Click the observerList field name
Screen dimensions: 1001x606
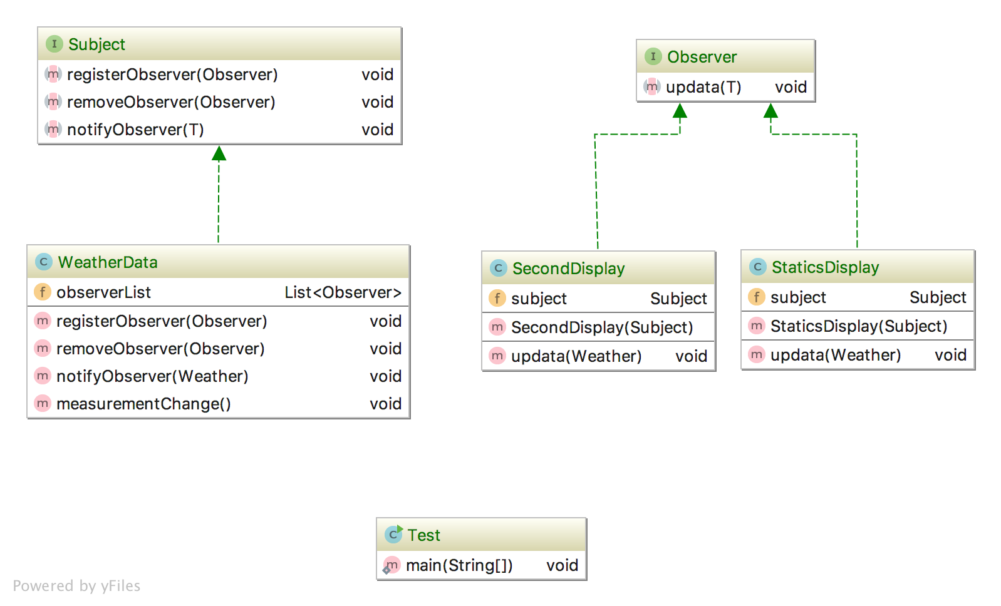pyautogui.click(x=103, y=292)
